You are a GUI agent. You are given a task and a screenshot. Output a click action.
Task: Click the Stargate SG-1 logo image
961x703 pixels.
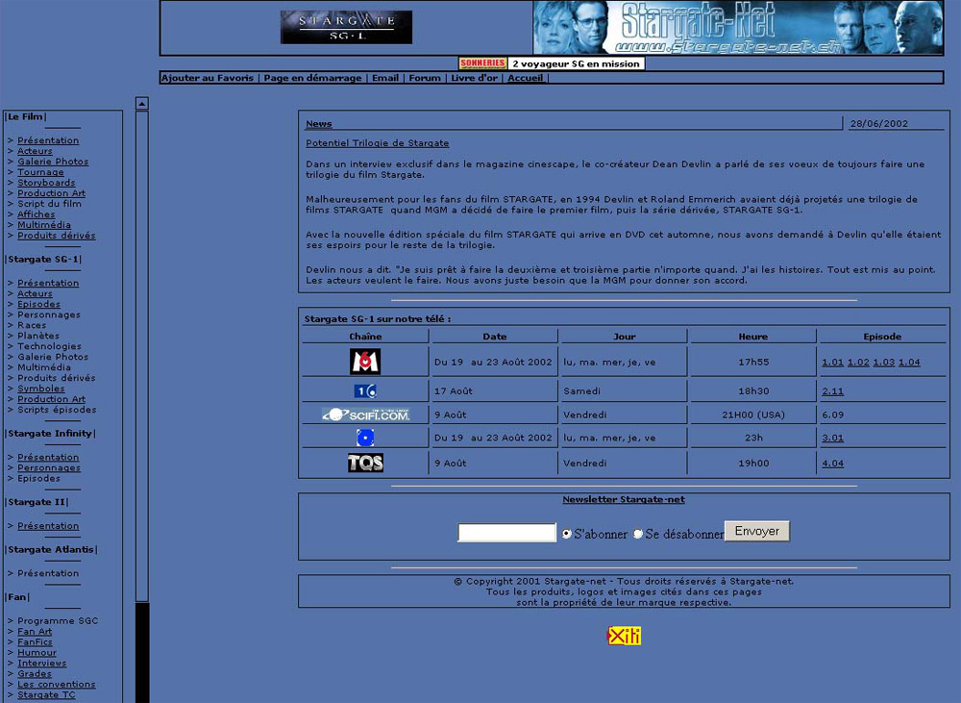coord(346,27)
